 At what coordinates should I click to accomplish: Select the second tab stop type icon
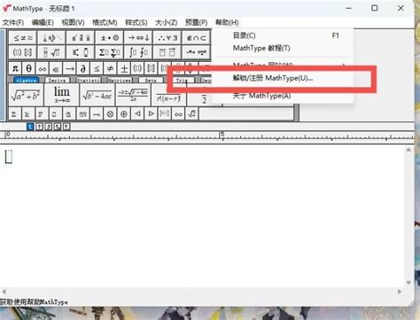tap(39, 127)
